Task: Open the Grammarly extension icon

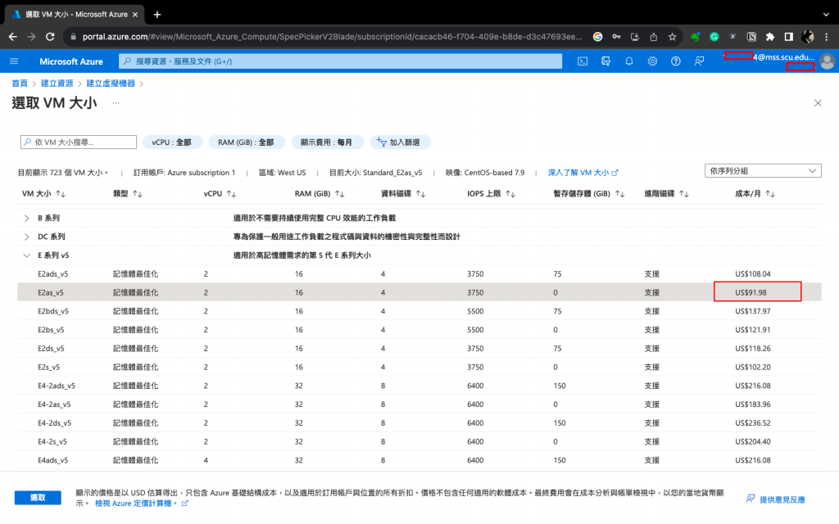Action: coord(714,36)
